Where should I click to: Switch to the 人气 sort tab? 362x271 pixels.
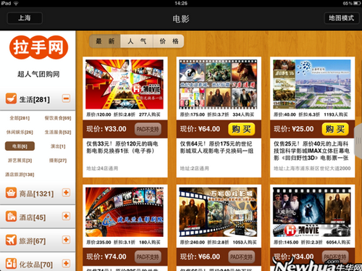[x=137, y=41]
